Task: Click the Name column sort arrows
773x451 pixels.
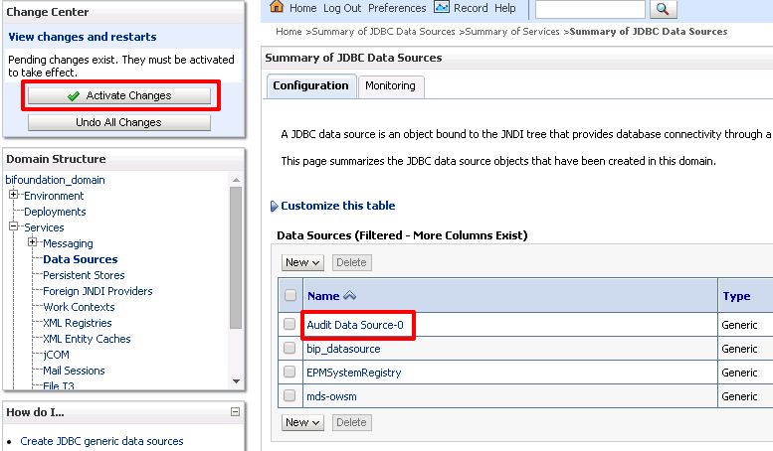Action: tap(350, 296)
